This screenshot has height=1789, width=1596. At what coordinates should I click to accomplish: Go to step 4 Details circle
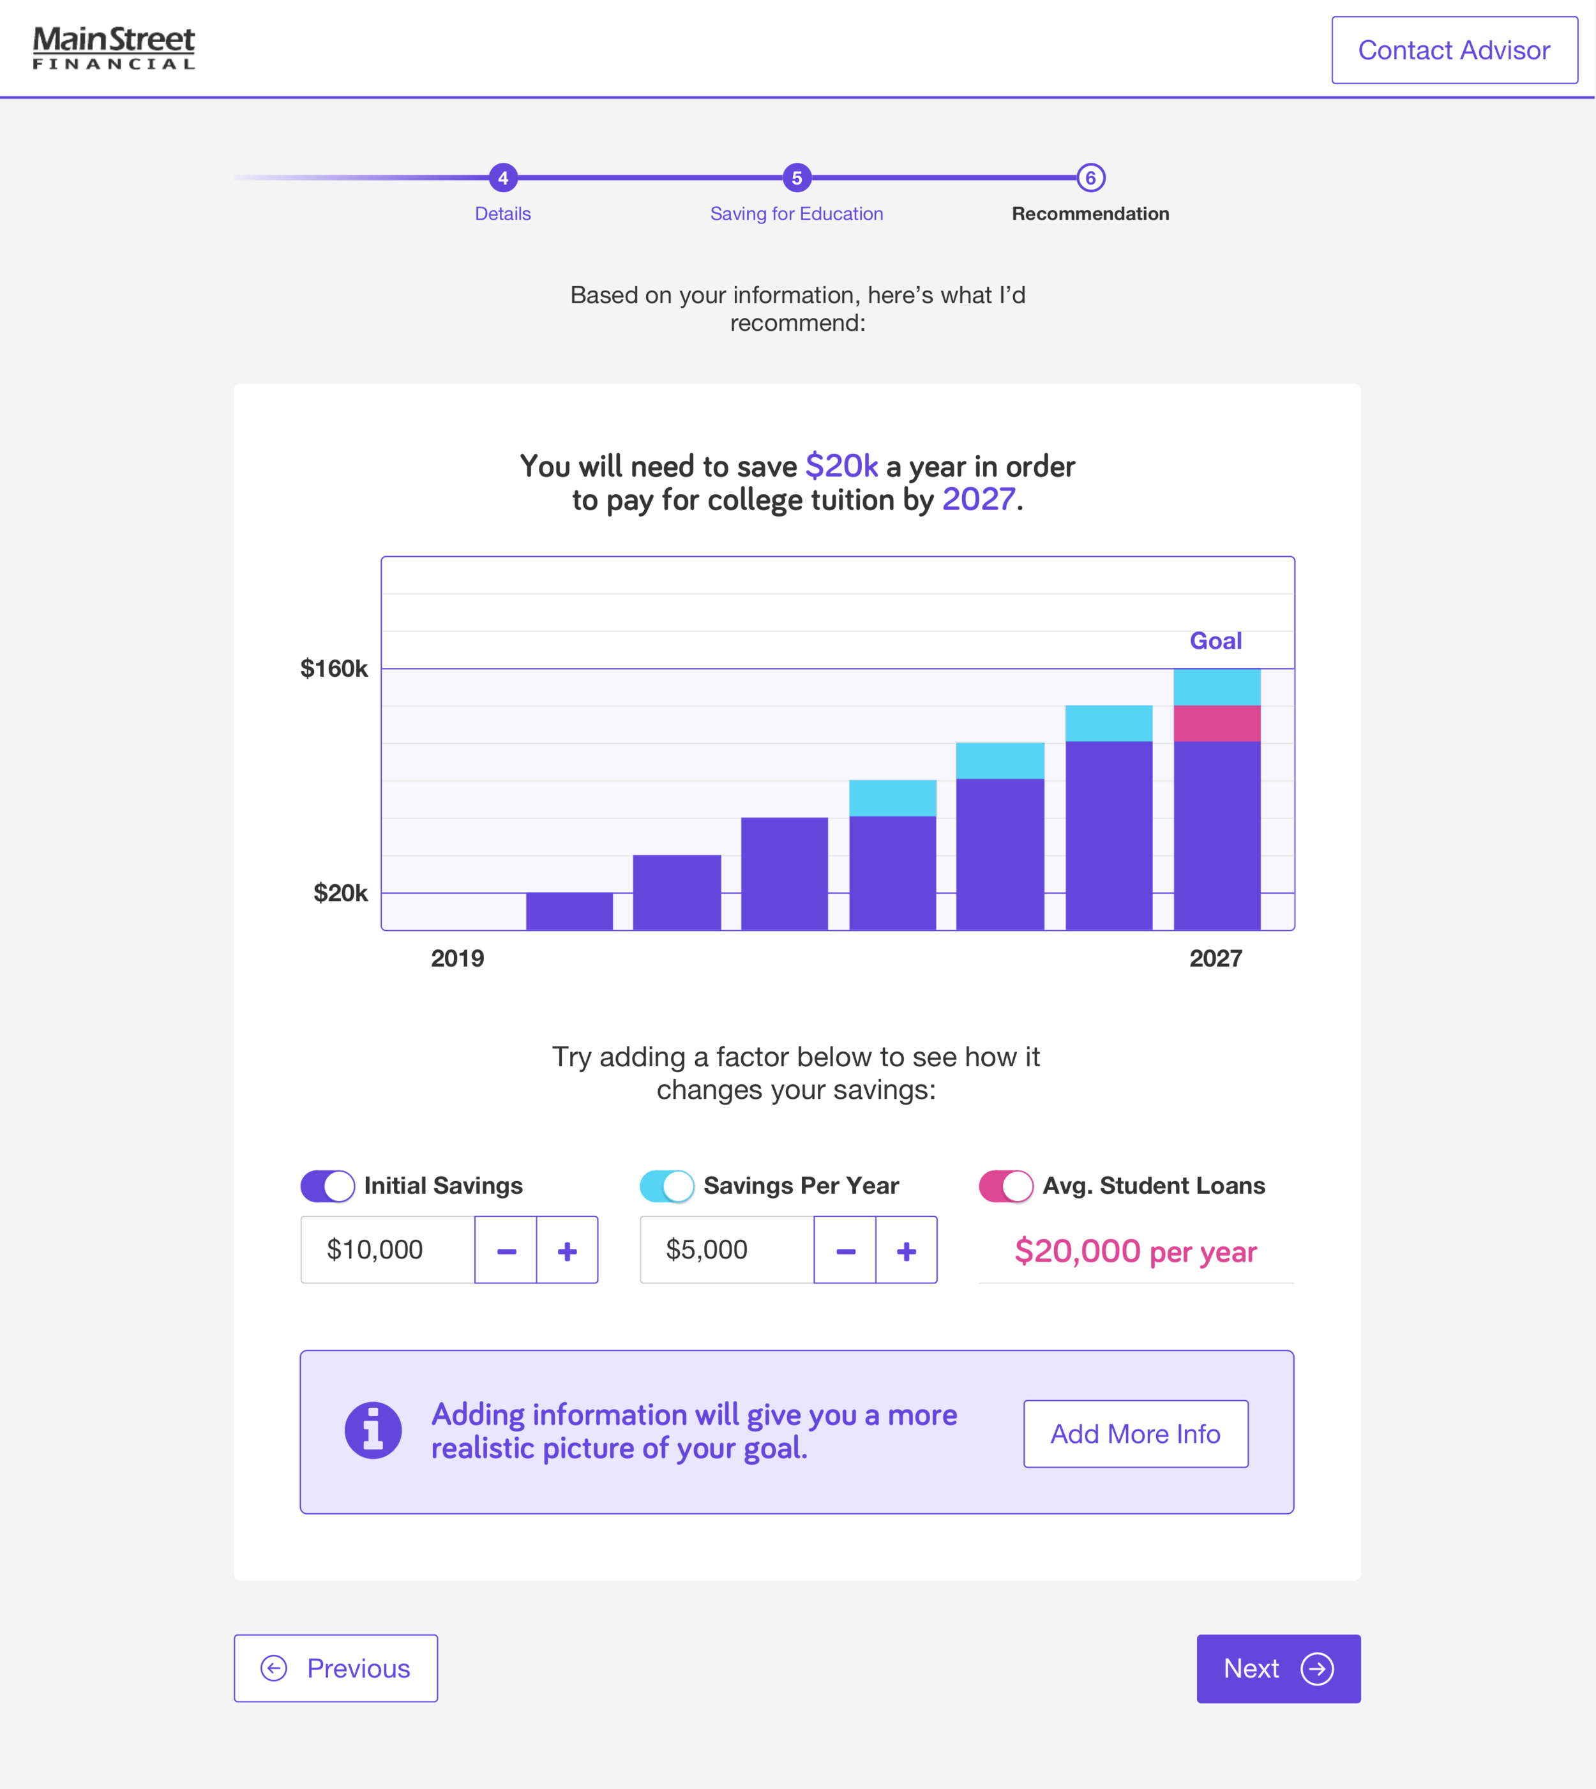pyautogui.click(x=503, y=178)
